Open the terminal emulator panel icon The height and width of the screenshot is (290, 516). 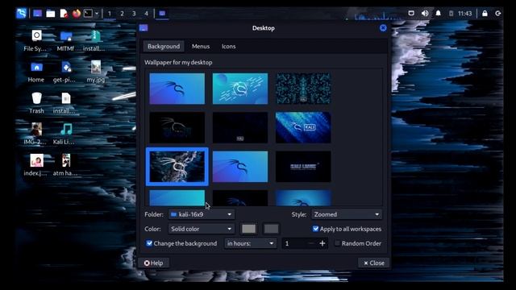pos(88,14)
